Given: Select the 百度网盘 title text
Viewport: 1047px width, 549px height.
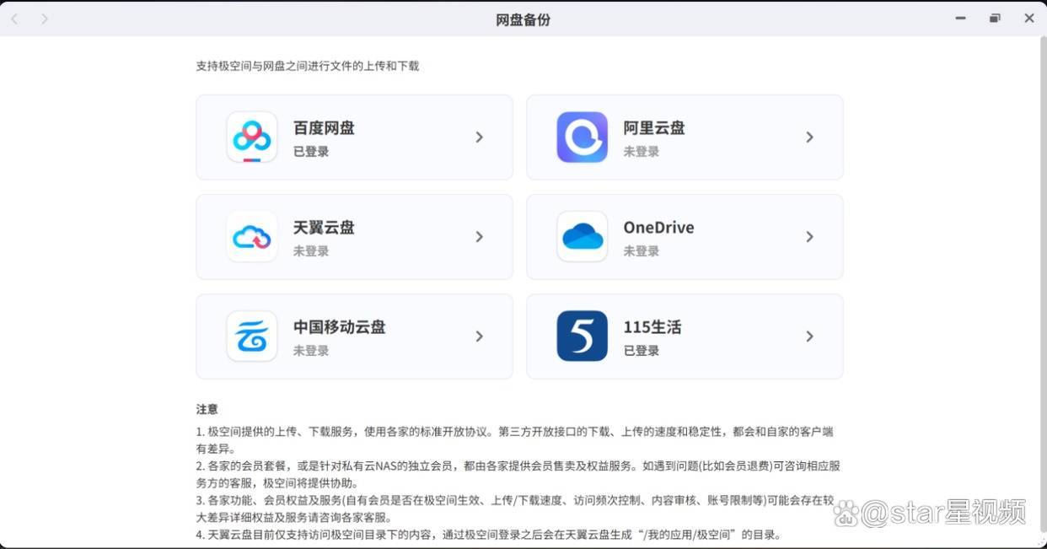Looking at the screenshot, I should pyautogui.click(x=324, y=128).
